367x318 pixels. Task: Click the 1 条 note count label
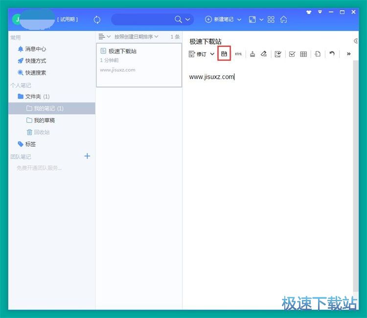pyautogui.click(x=175, y=37)
